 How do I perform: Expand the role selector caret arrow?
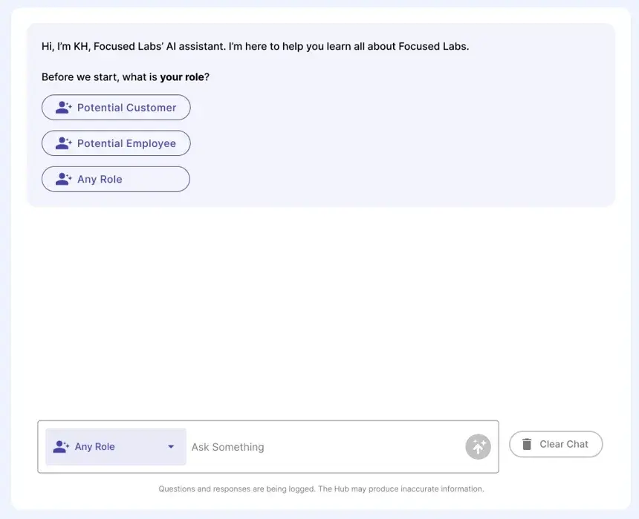[171, 447]
